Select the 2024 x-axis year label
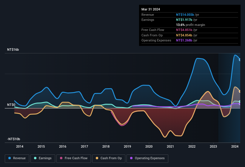This screenshot has height=167, width=245. pos(235,146)
